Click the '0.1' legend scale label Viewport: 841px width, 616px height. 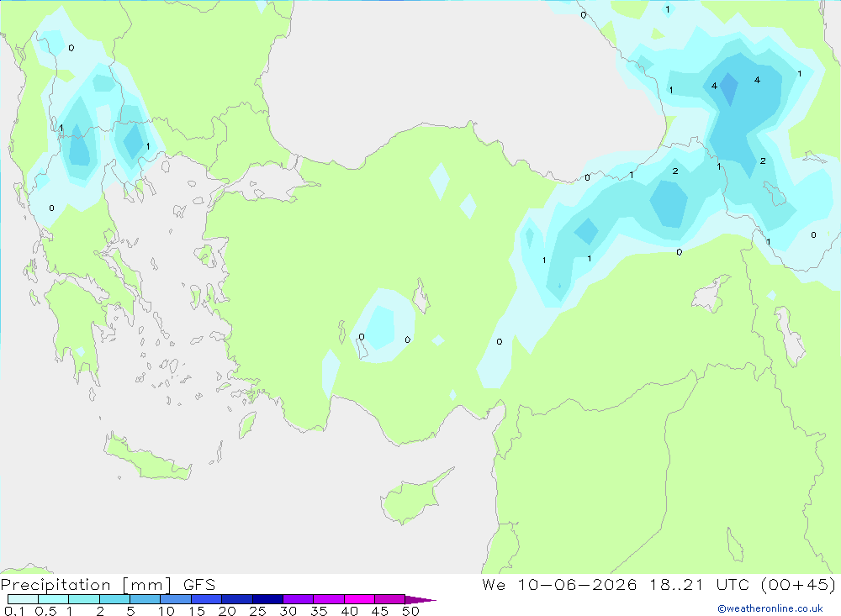(14, 611)
